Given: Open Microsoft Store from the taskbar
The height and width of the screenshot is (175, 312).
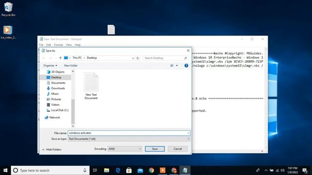Looking at the screenshot, I should (x=129, y=170).
